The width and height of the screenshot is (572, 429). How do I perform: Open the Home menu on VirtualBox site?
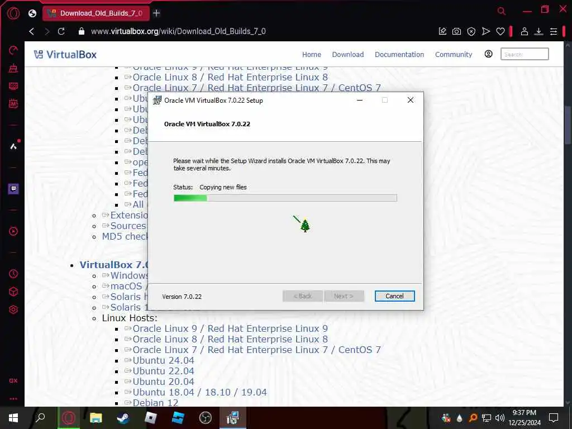click(x=312, y=54)
